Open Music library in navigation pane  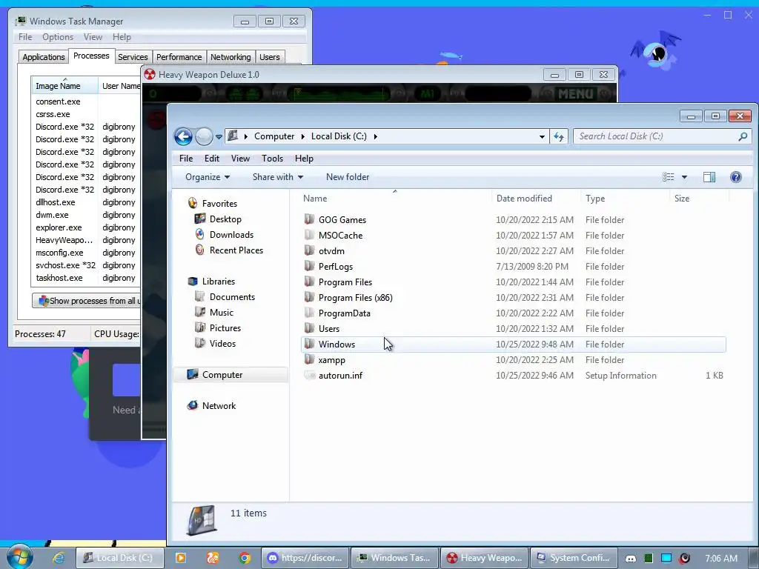click(221, 312)
